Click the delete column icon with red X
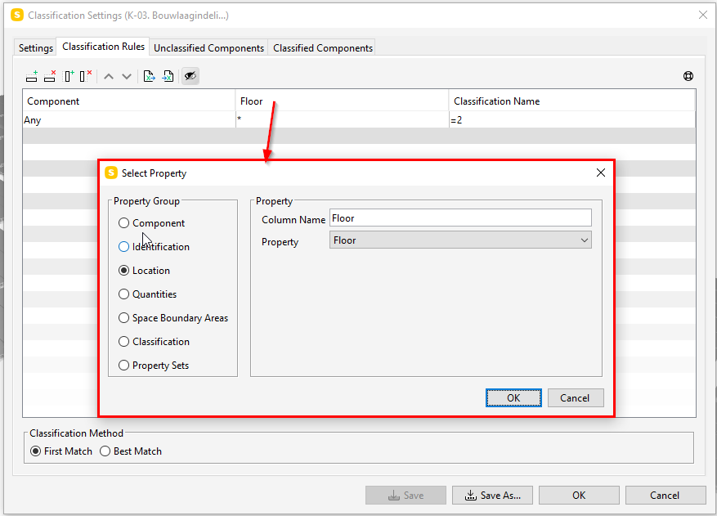This screenshot has width=717, height=516. tap(86, 76)
